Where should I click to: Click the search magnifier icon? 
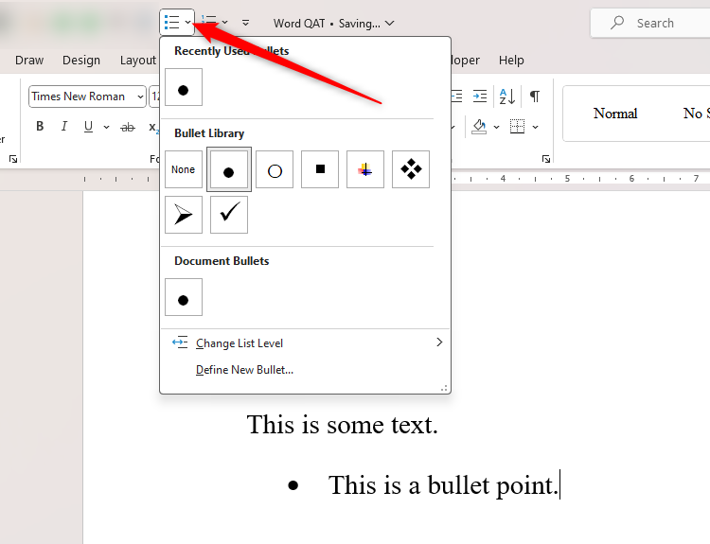coord(617,23)
